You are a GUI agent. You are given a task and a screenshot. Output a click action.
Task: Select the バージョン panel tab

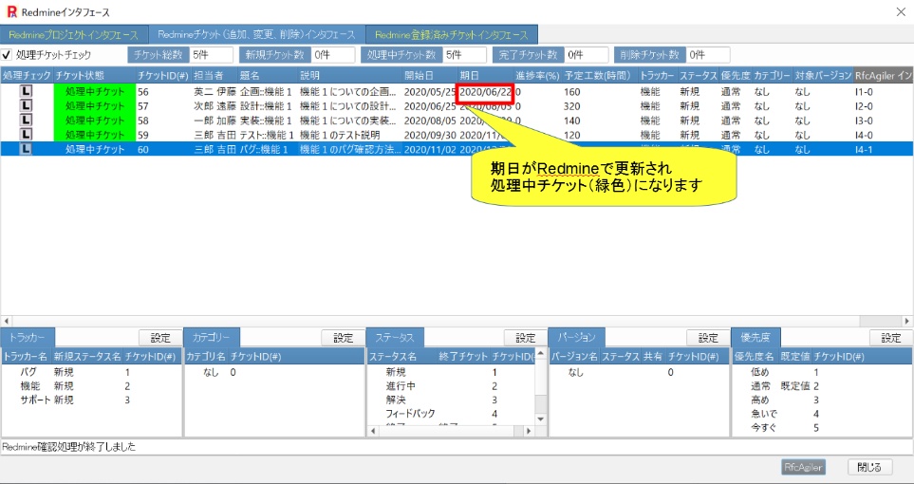pos(576,338)
